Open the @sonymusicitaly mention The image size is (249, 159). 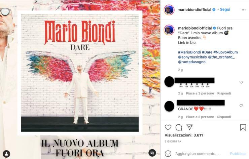(192, 57)
